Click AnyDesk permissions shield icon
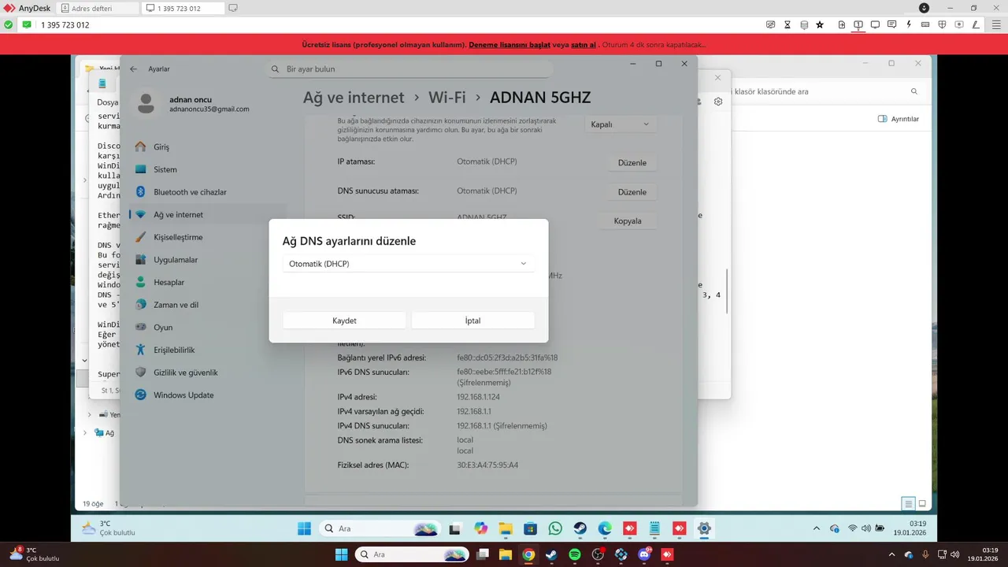Viewport: 1008px width, 567px height. coord(942,24)
